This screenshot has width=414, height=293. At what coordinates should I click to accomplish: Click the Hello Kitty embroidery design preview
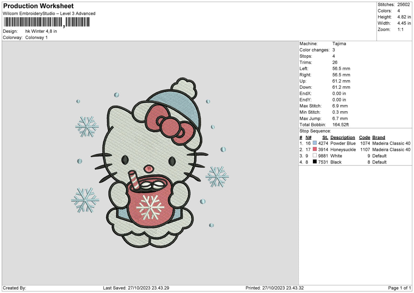pos(150,162)
